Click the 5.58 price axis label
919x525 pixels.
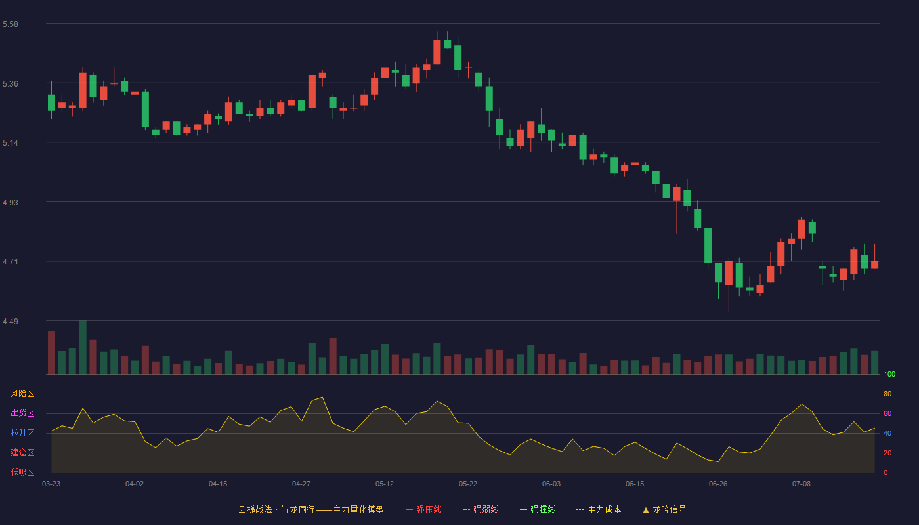(11, 24)
